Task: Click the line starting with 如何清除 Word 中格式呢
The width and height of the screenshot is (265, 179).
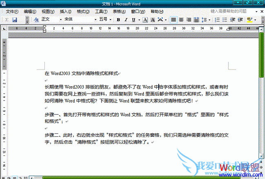Action: coord(119,101)
